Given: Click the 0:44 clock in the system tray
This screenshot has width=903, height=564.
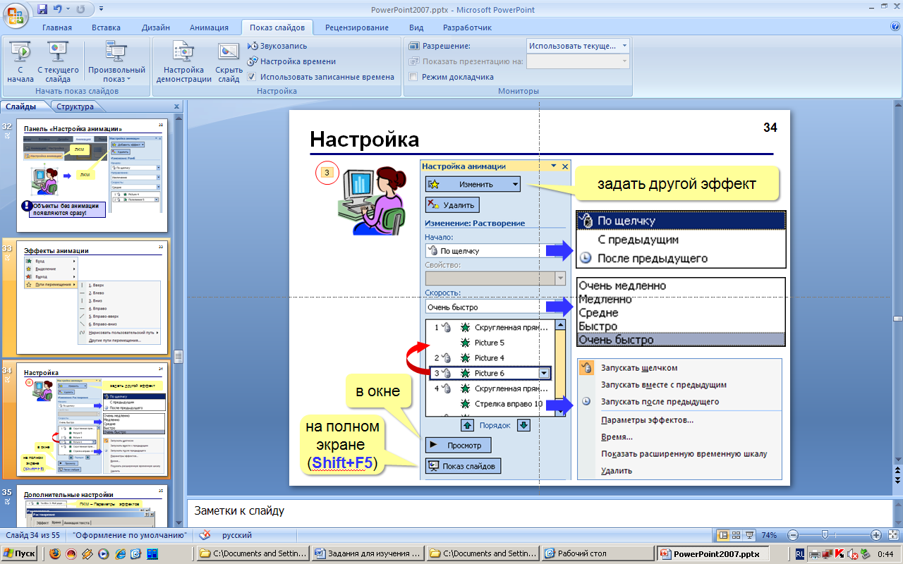Looking at the screenshot, I should click(x=885, y=554).
